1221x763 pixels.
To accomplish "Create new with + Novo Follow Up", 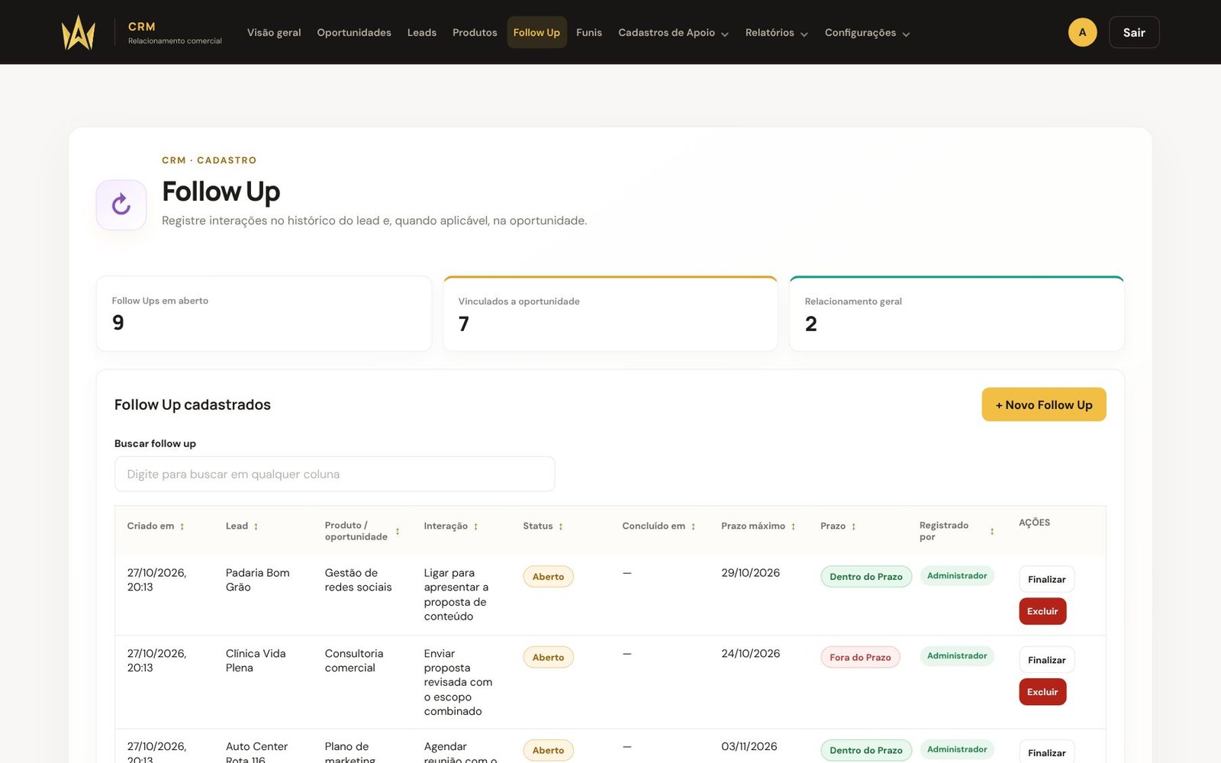I will 1044,404.
